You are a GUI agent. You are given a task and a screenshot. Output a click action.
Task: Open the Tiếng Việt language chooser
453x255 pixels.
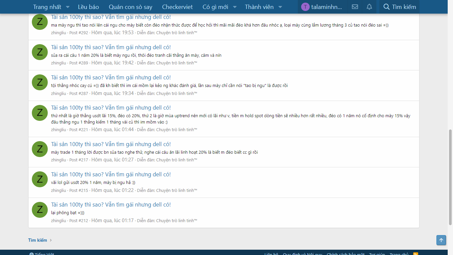click(42, 254)
